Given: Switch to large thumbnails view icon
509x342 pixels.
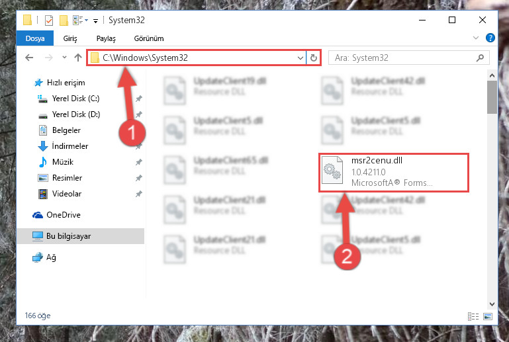Looking at the screenshot, I should click(488, 316).
